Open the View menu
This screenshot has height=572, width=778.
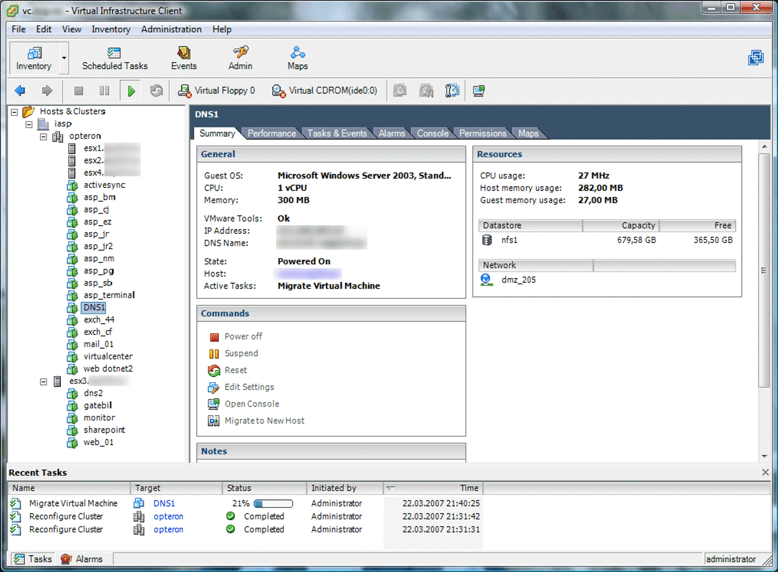72,29
